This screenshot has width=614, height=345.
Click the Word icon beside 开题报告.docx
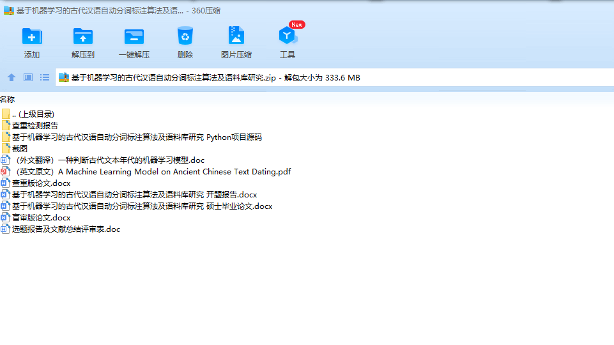tap(5, 194)
